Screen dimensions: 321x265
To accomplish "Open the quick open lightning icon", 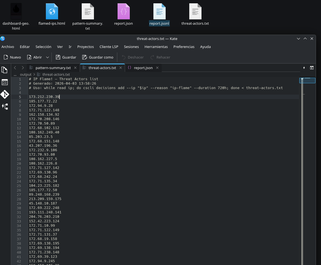I will tap(304, 68).
